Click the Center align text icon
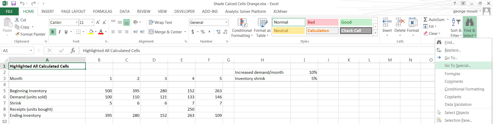 120,32
